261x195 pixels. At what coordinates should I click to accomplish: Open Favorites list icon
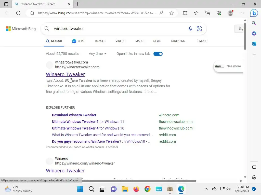(x=196, y=13)
